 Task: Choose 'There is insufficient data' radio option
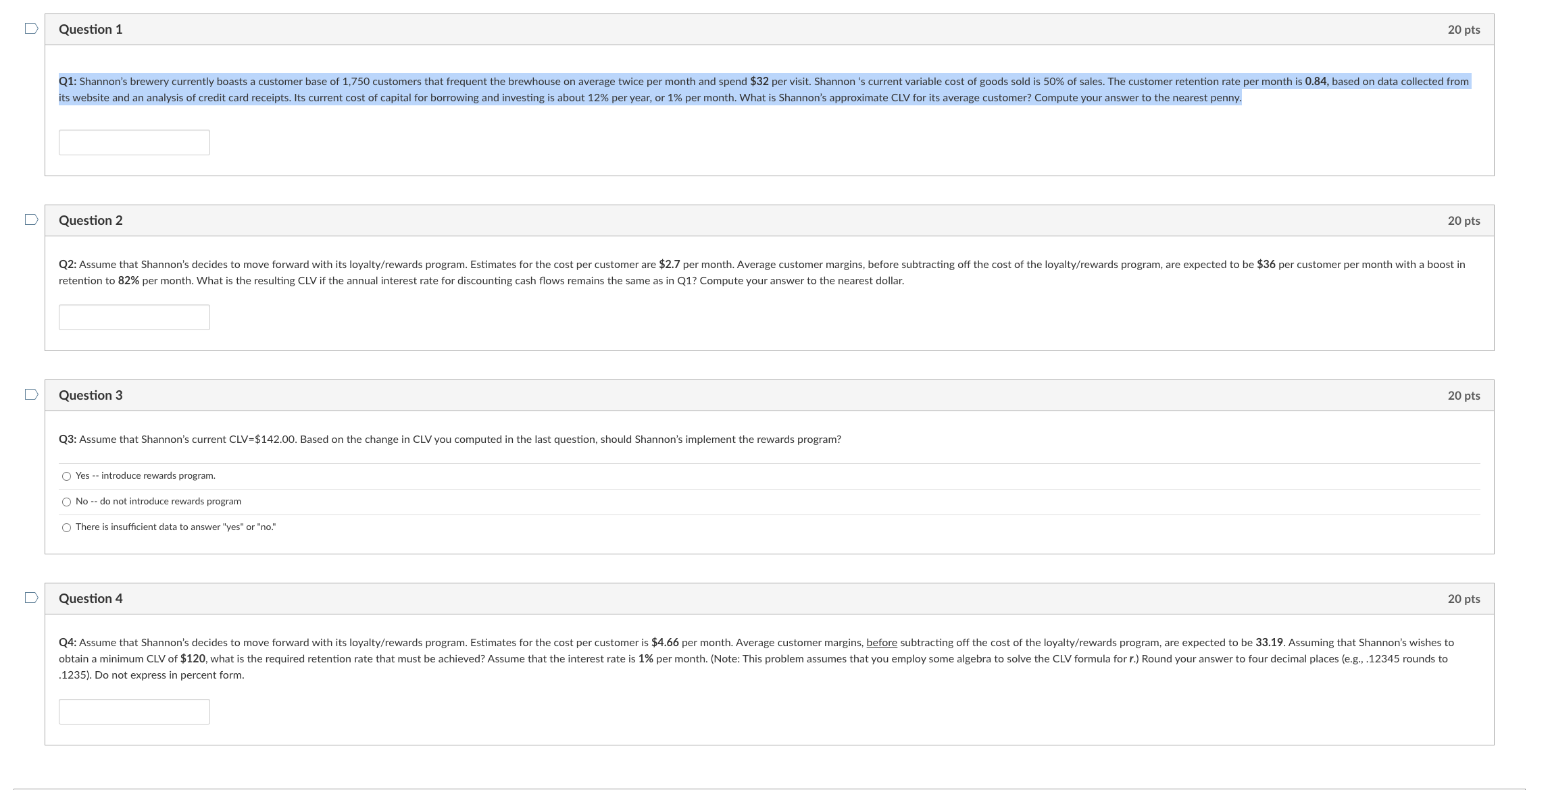(x=66, y=528)
